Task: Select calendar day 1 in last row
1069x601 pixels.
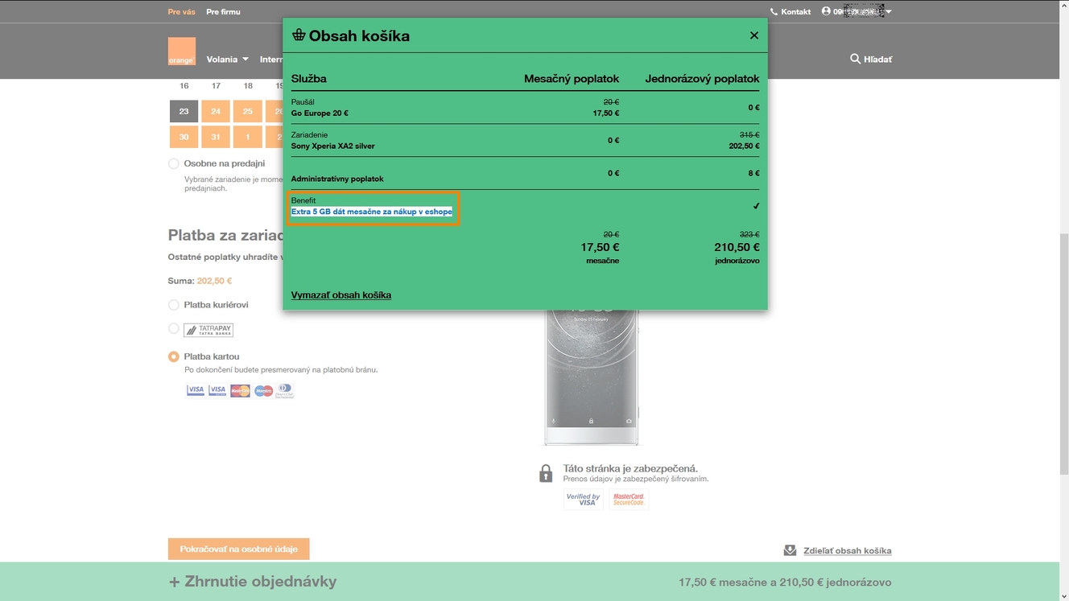Action: point(248,137)
